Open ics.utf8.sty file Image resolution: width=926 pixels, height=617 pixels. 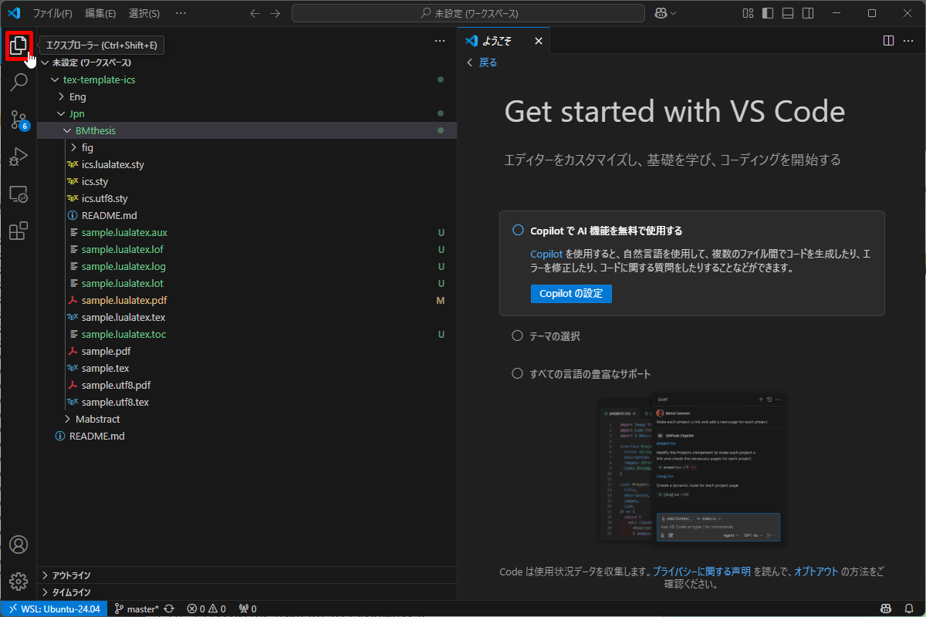click(104, 198)
